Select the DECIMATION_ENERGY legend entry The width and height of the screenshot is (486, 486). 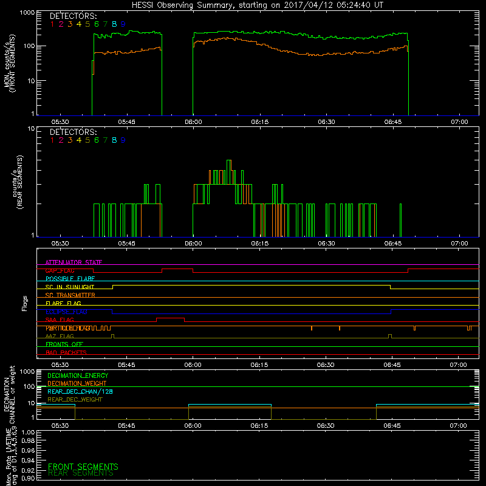point(78,375)
